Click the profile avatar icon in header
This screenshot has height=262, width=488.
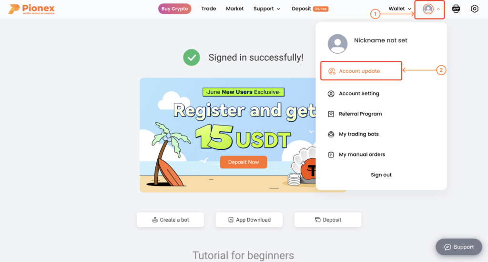coord(428,9)
